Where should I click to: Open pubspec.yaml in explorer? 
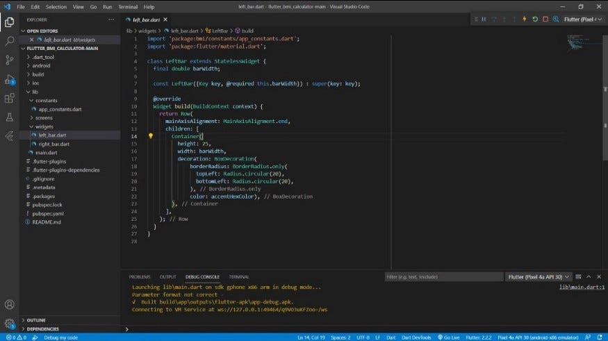48,213
